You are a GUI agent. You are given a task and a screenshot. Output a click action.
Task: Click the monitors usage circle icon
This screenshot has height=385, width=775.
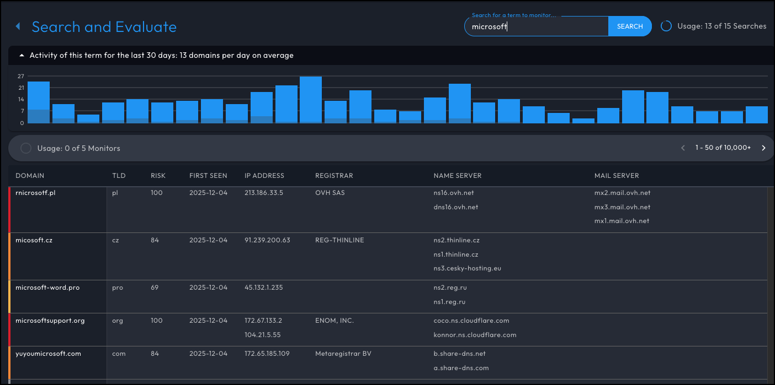25,148
